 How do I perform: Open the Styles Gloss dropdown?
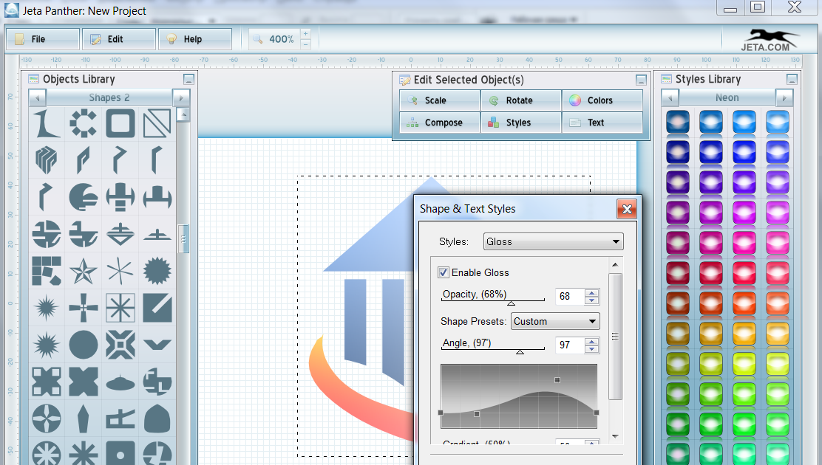coord(553,241)
